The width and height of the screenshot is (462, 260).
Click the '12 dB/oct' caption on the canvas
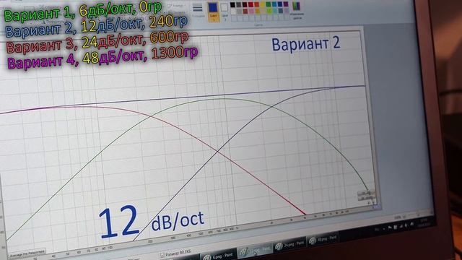pyautogui.click(x=151, y=222)
